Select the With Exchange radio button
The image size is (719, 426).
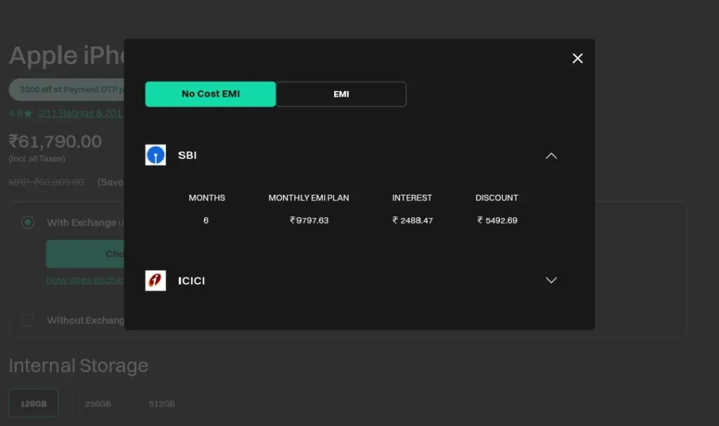coord(27,222)
